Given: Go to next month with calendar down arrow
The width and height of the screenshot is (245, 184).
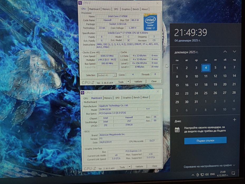Looking at the screenshot, I should coord(234,51).
